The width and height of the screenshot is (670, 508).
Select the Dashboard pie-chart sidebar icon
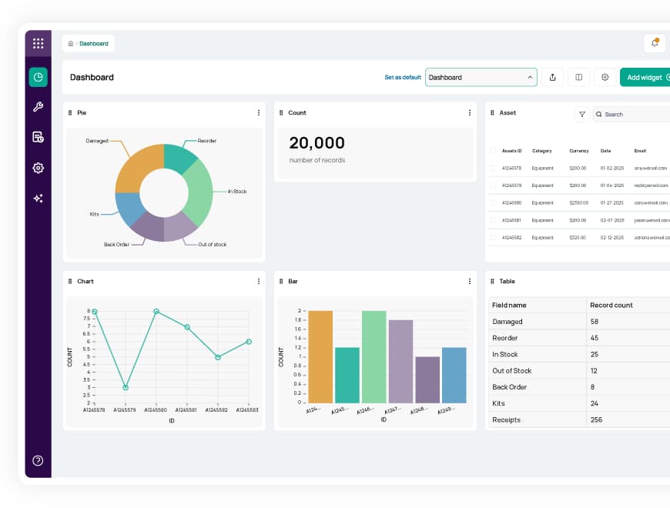(38, 77)
